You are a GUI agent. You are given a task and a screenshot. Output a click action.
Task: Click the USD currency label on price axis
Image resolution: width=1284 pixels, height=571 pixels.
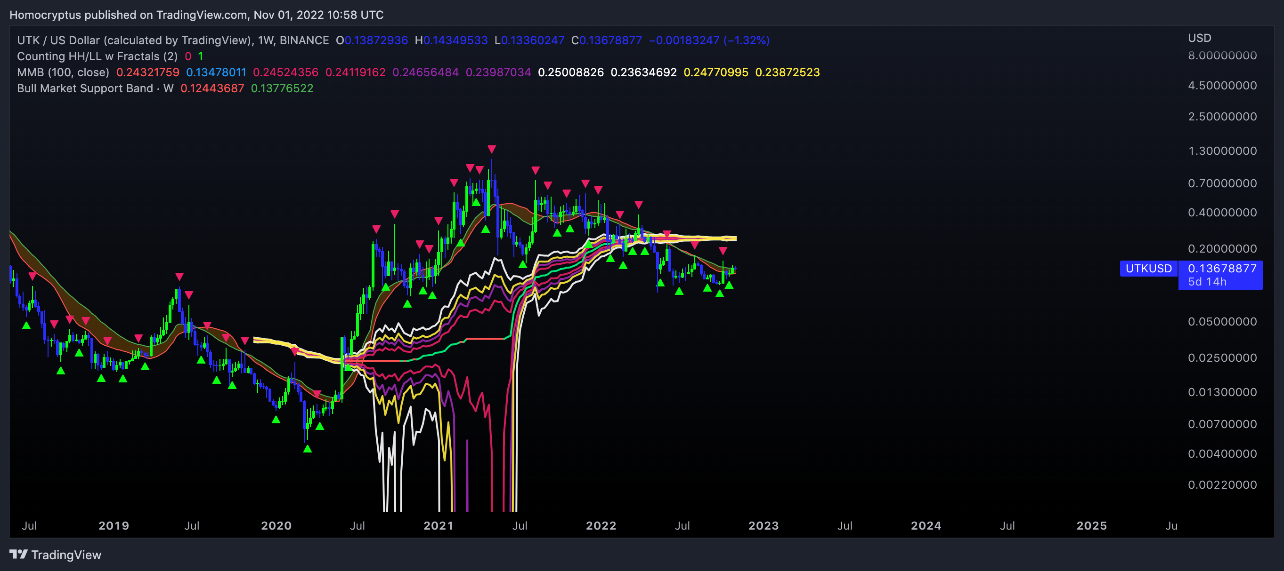coord(1199,38)
